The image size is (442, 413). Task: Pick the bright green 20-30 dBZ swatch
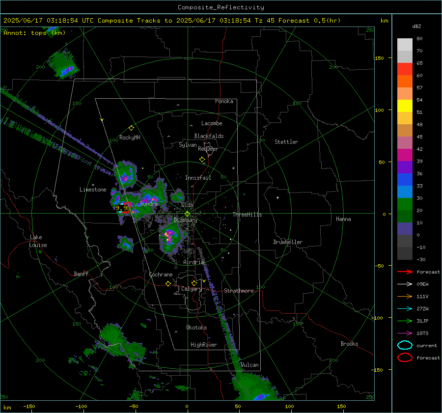[405, 204]
